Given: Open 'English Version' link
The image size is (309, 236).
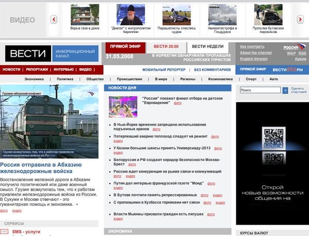Looking at the screenshot, I should click(253, 59).
